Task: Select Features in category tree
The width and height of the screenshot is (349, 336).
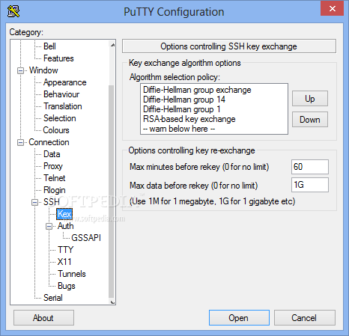Action: (58, 58)
